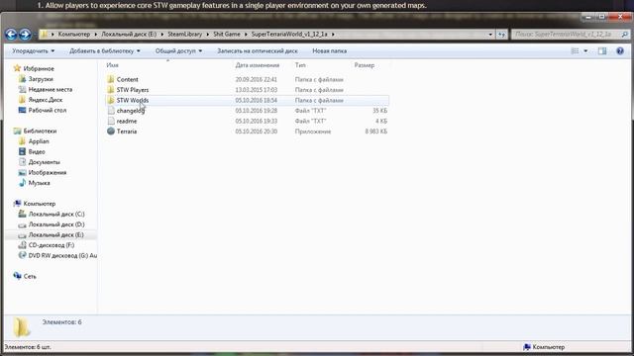Open Яндекс.Диск in the sidebar
Screen dimensions: 634x356
click(46, 100)
